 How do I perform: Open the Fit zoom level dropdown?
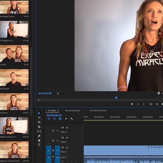tap(61, 93)
